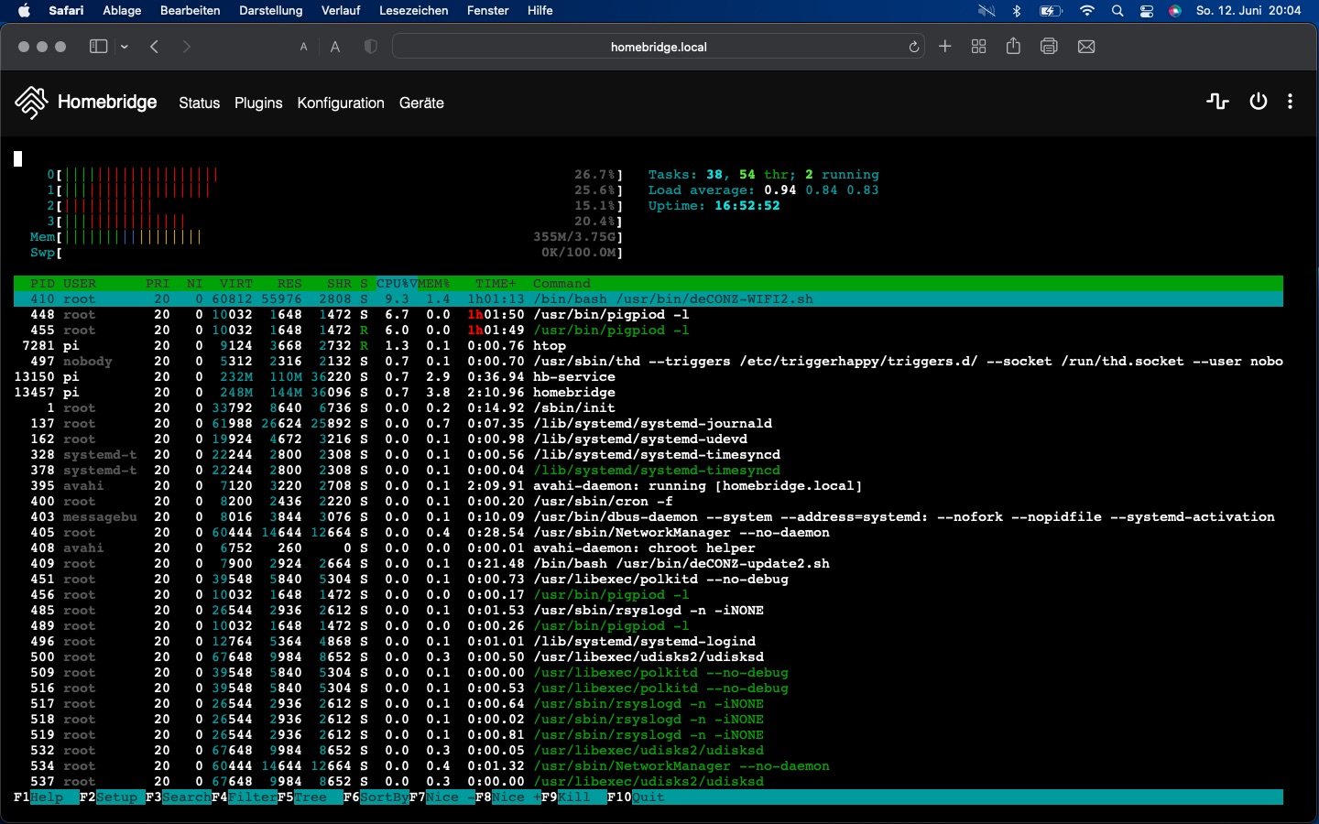Screen dimensions: 1319x824
Task: Go back to previous page
Action: 155,47
